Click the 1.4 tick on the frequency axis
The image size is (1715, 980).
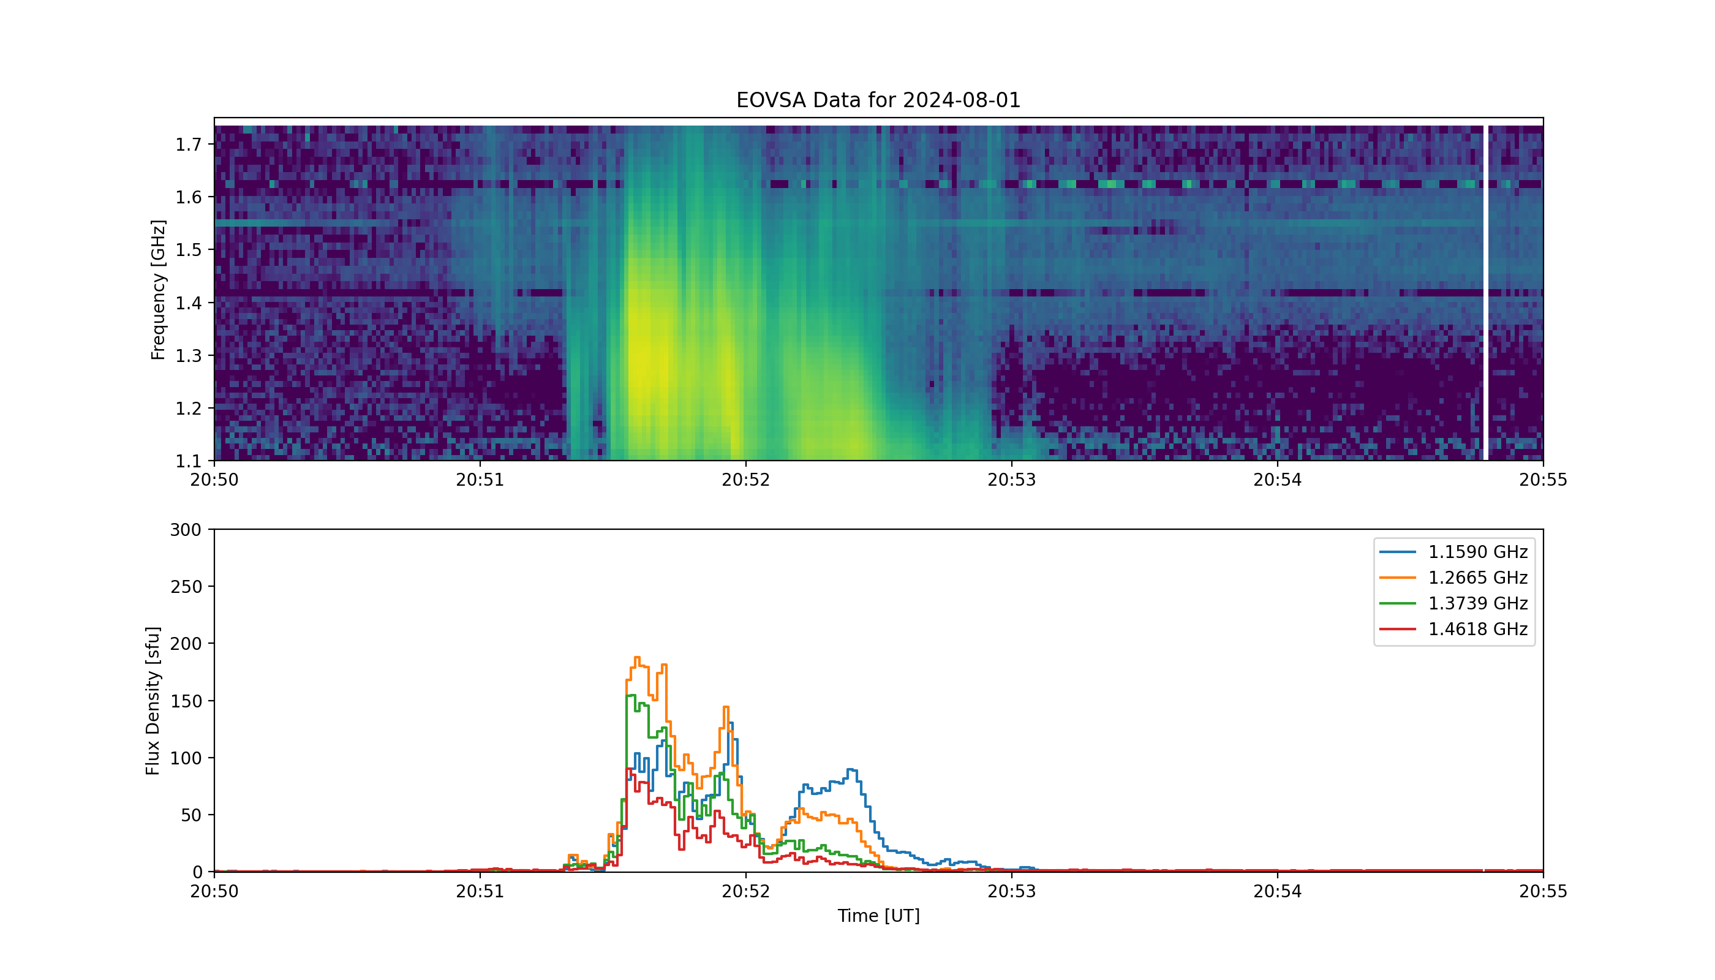click(189, 303)
